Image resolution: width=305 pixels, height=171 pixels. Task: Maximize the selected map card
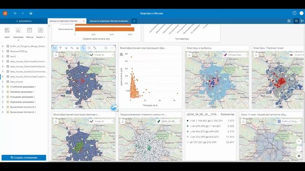pos(89,48)
